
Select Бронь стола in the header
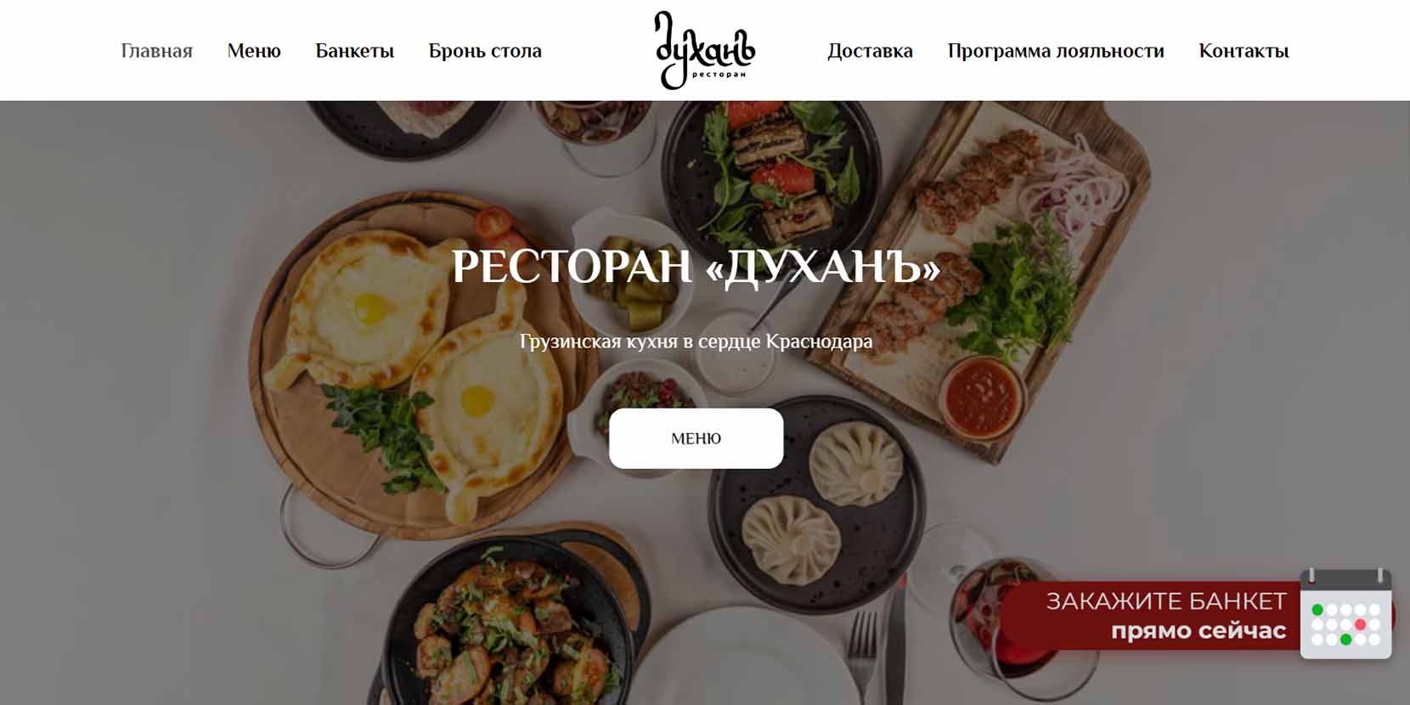coord(485,51)
